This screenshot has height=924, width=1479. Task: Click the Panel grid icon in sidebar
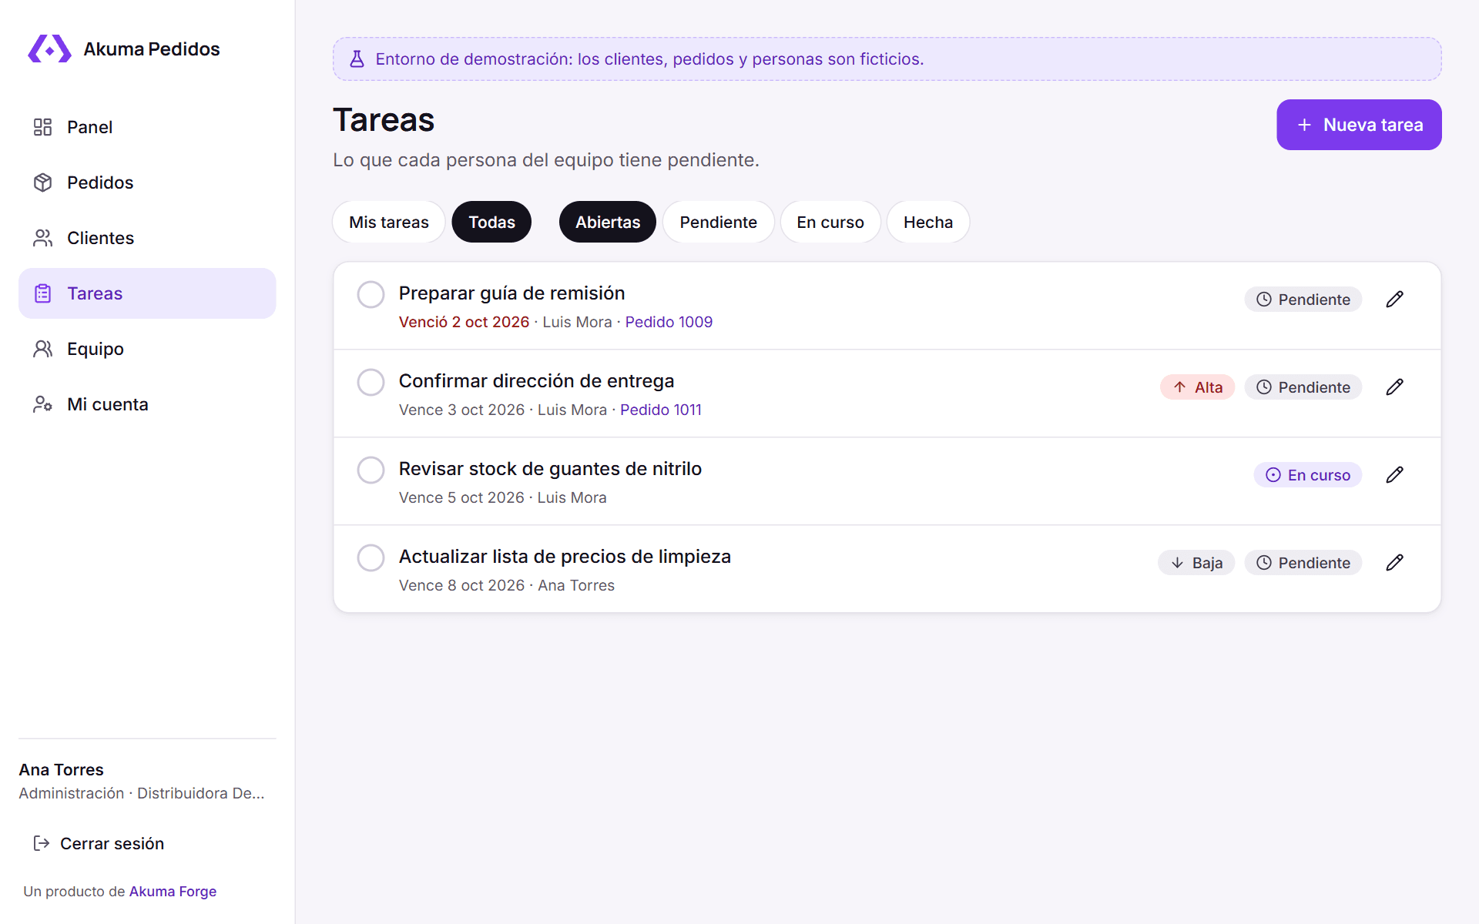tap(42, 127)
